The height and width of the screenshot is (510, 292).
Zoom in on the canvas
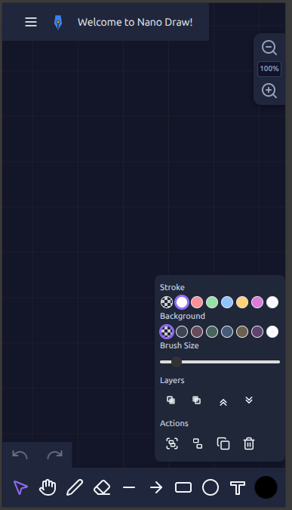[x=269, y=91]
